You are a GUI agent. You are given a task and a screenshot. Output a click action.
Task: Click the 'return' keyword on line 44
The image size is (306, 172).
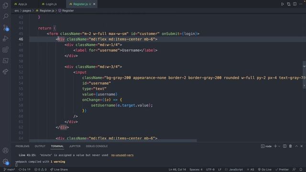44,28
